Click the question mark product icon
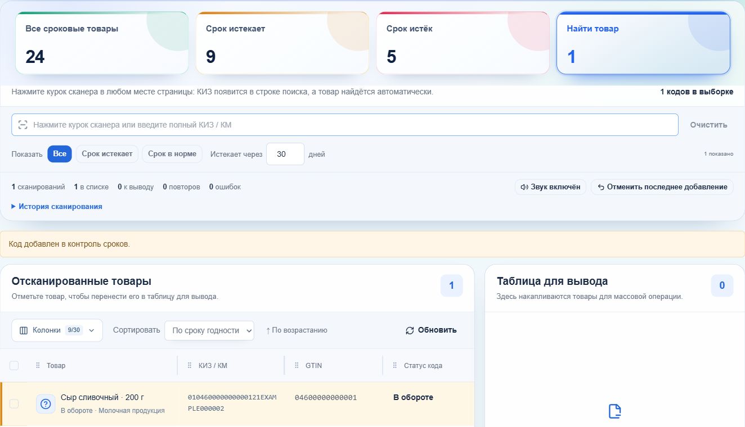This screenshot has width=745, height=427. (46, 404)
